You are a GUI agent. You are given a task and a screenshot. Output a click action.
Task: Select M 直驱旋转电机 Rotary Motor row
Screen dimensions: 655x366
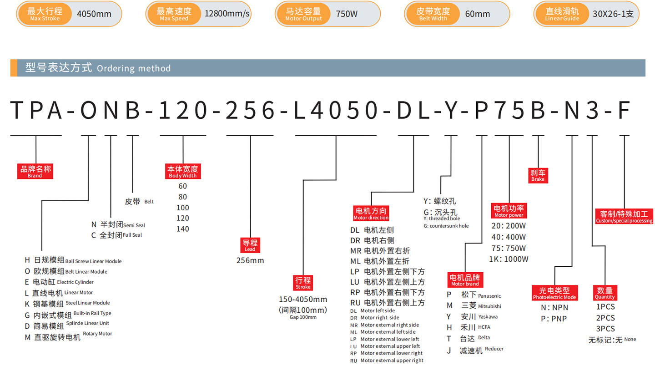68,336
